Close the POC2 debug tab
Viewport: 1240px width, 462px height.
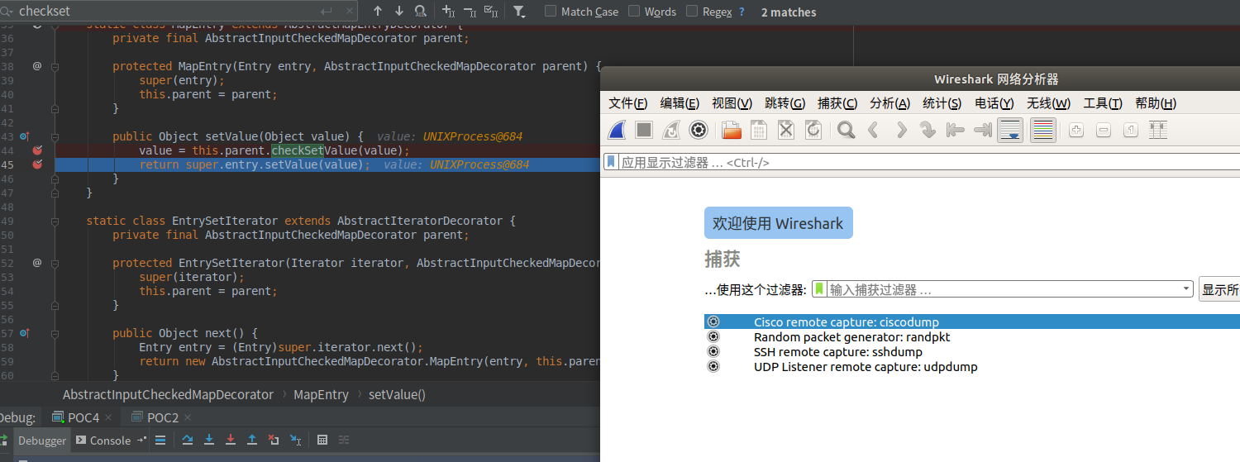[188, 418]
